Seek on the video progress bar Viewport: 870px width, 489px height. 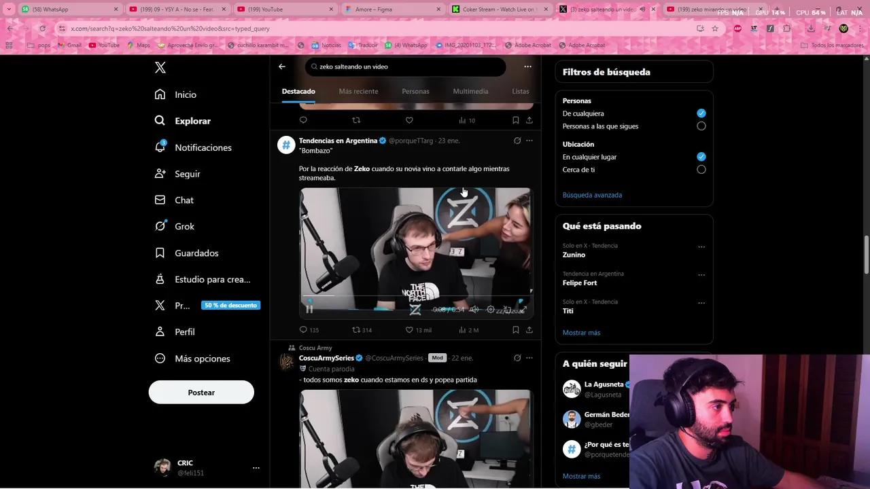(415, 296)
